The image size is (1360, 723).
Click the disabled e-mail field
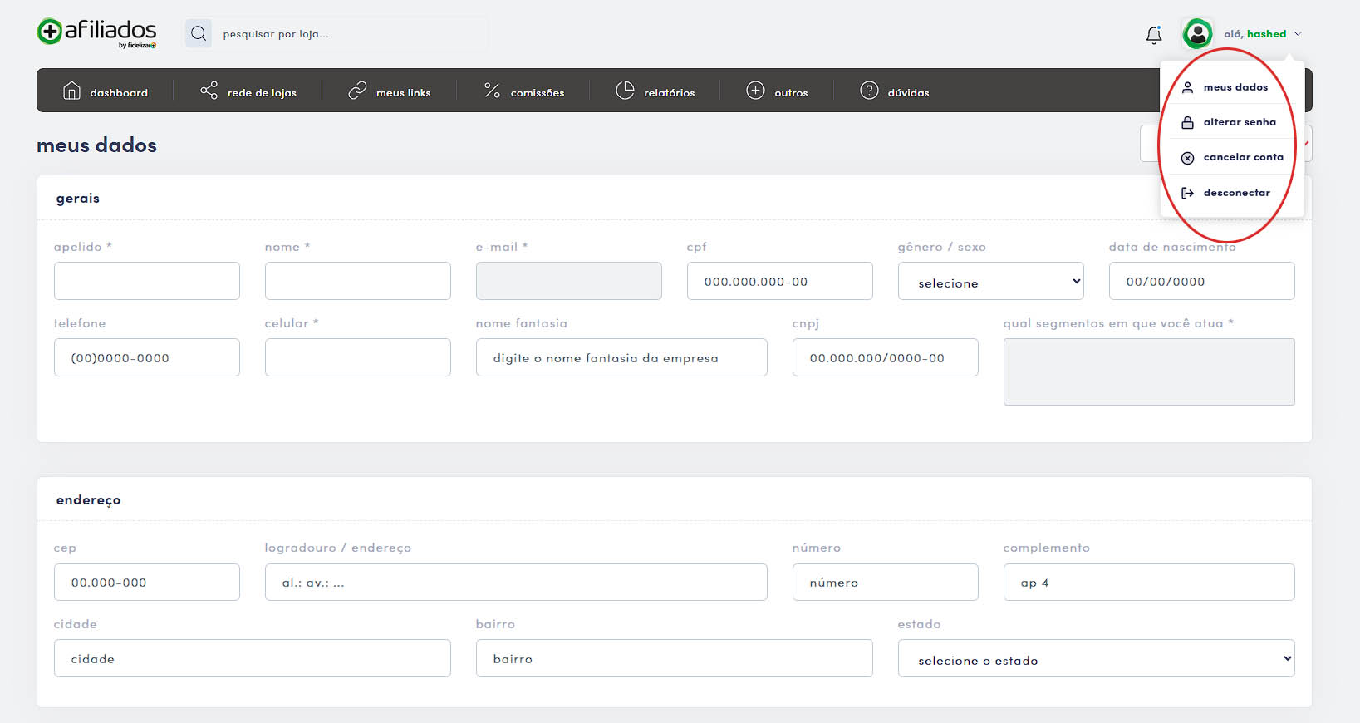[x=569, y=281]
